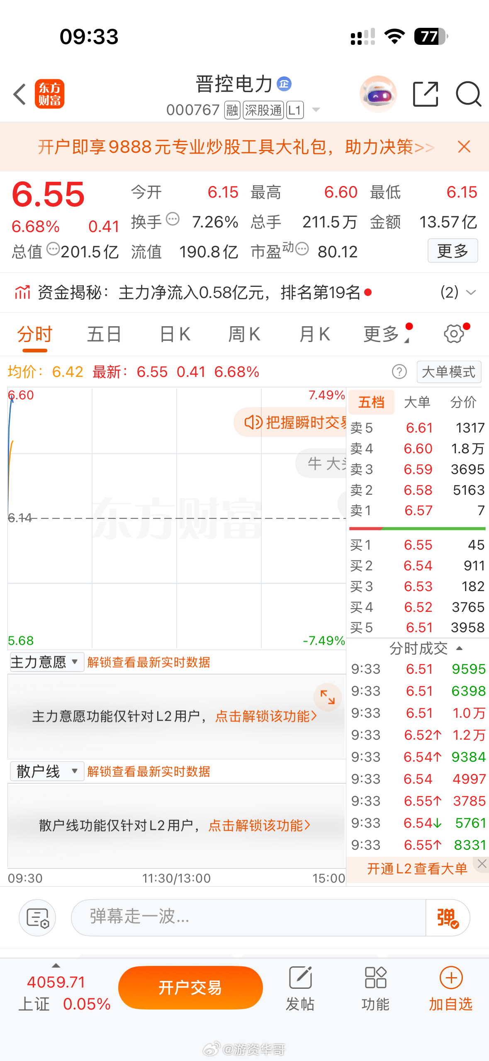Expand stock code 000767 dropdown arrow
The width and height of the screenshot is (489, 1061).
pos(316,110)
